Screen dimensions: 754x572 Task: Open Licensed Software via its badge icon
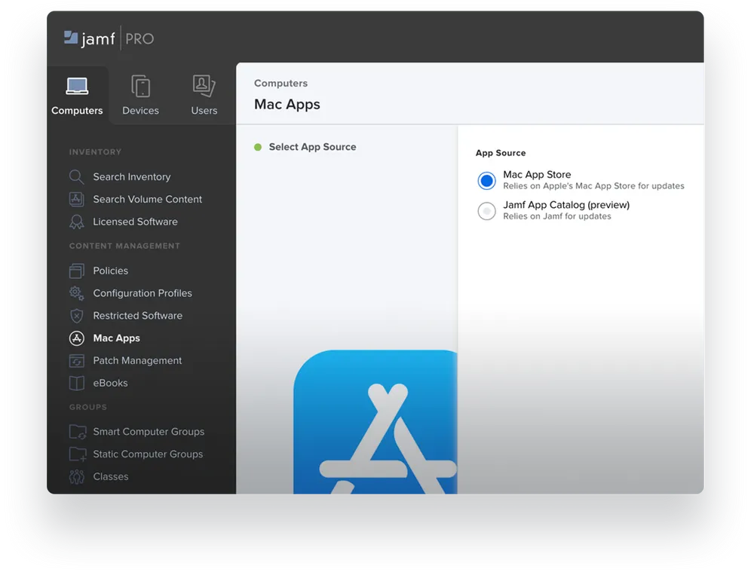[76, 222]
